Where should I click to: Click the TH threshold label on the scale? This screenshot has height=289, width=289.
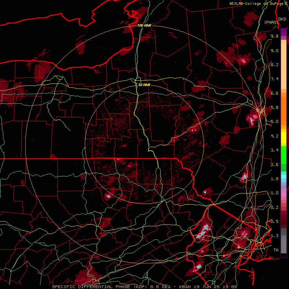[x=276, y=250]
